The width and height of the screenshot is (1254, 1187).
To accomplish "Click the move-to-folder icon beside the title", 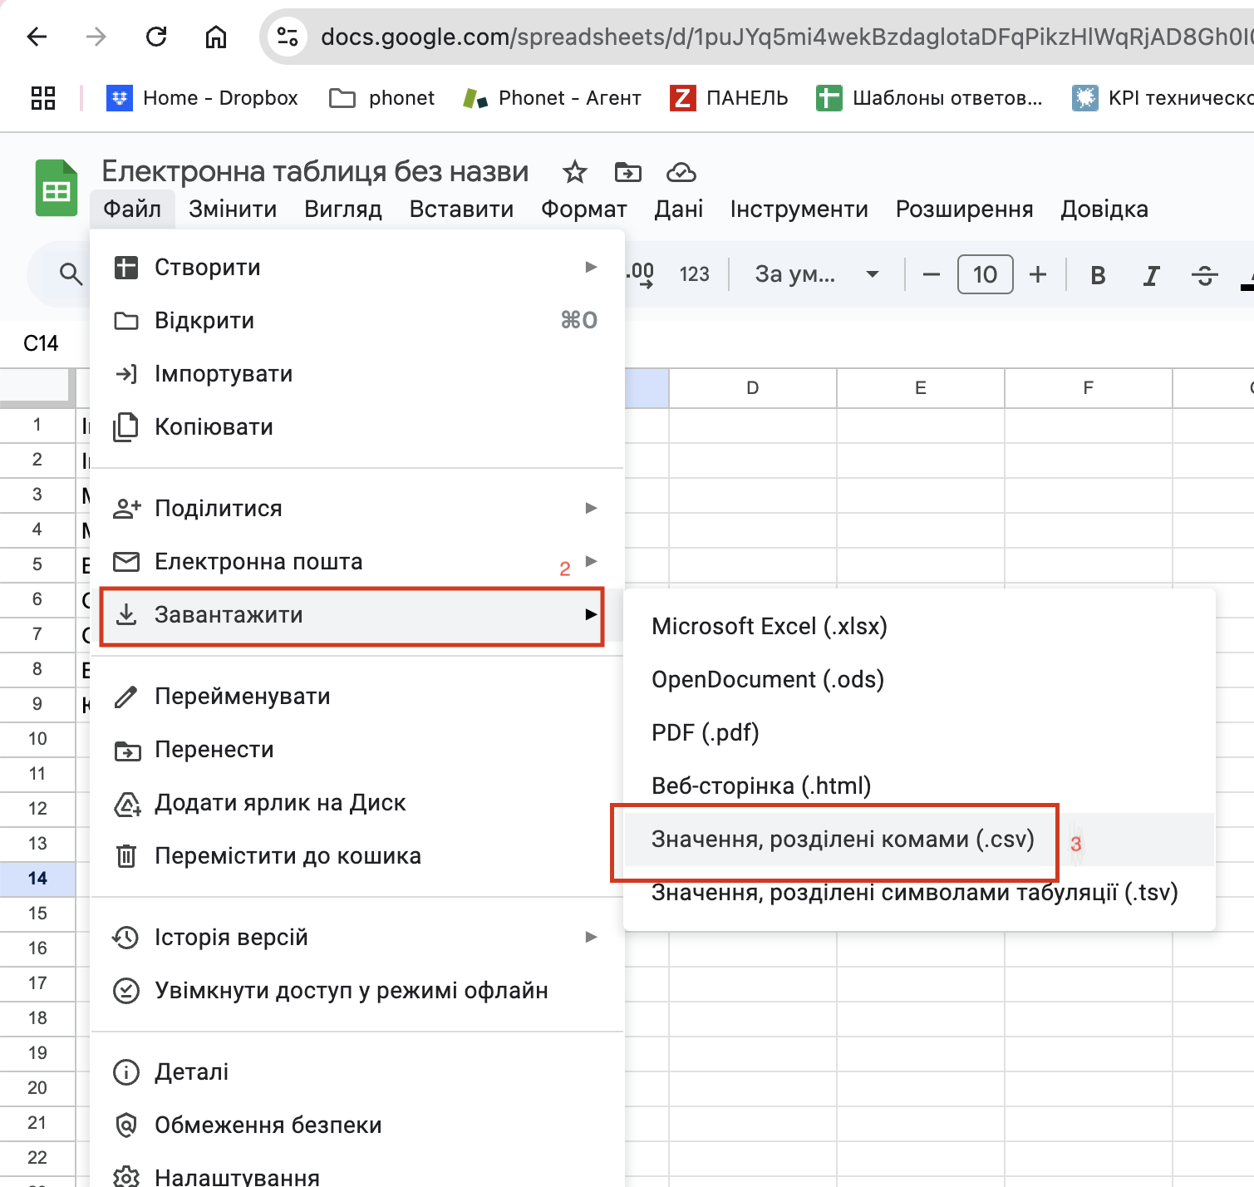I will 628,172.
